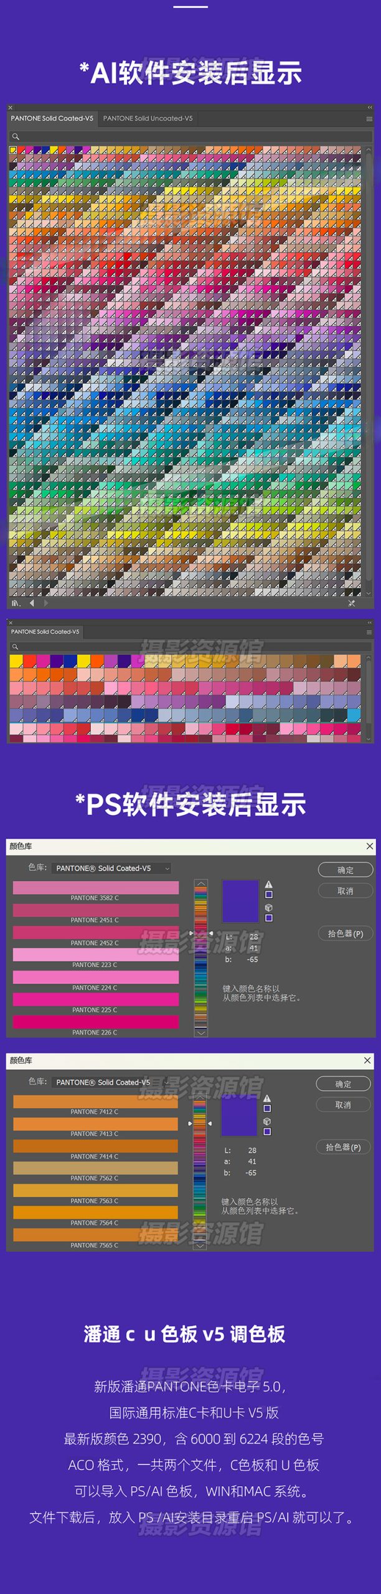The image size is (381, 1594).
Task: Choose the PANTONE 7414 C color bar
Action: click(95, 1146)
